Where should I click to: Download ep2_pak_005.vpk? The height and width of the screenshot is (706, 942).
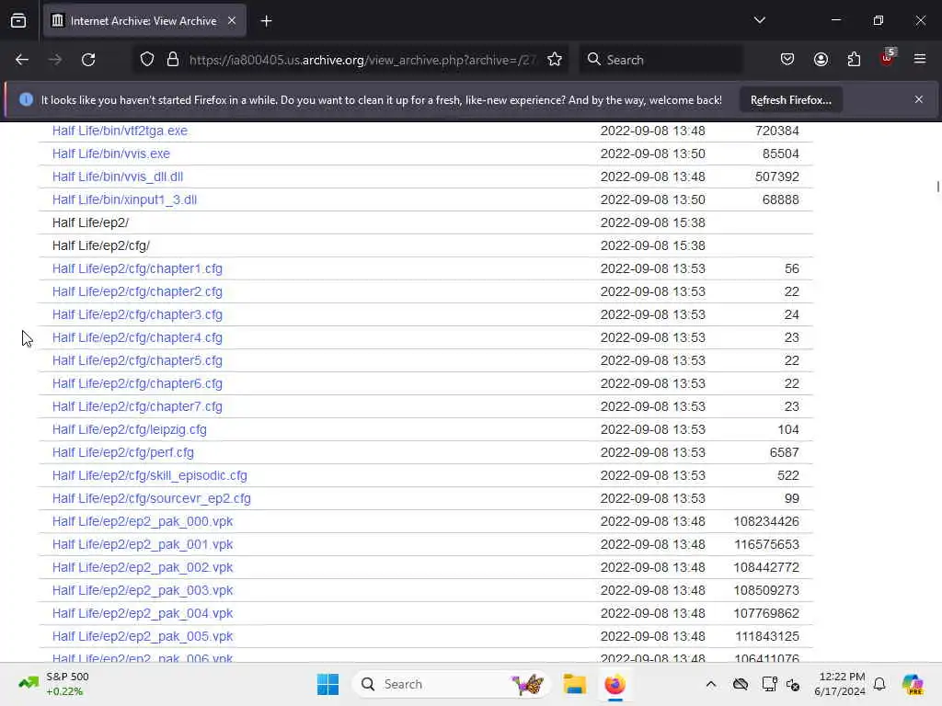tap(143, 636)
